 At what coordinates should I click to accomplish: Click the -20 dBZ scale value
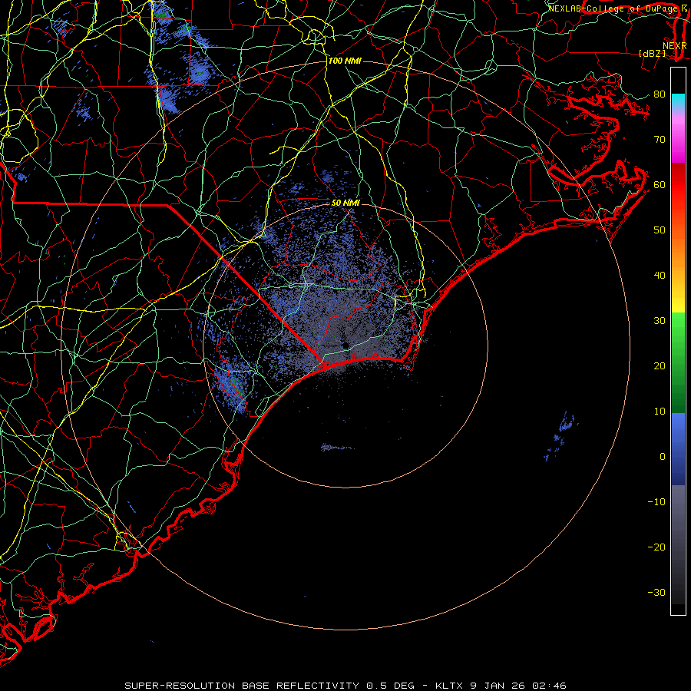[x=656, y=547]
